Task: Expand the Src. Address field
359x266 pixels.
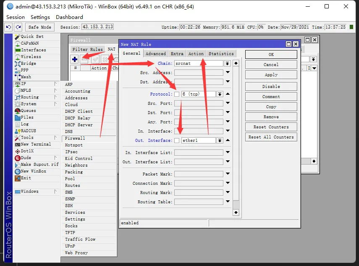Action: pyautogui.click(x=227, y=73)
